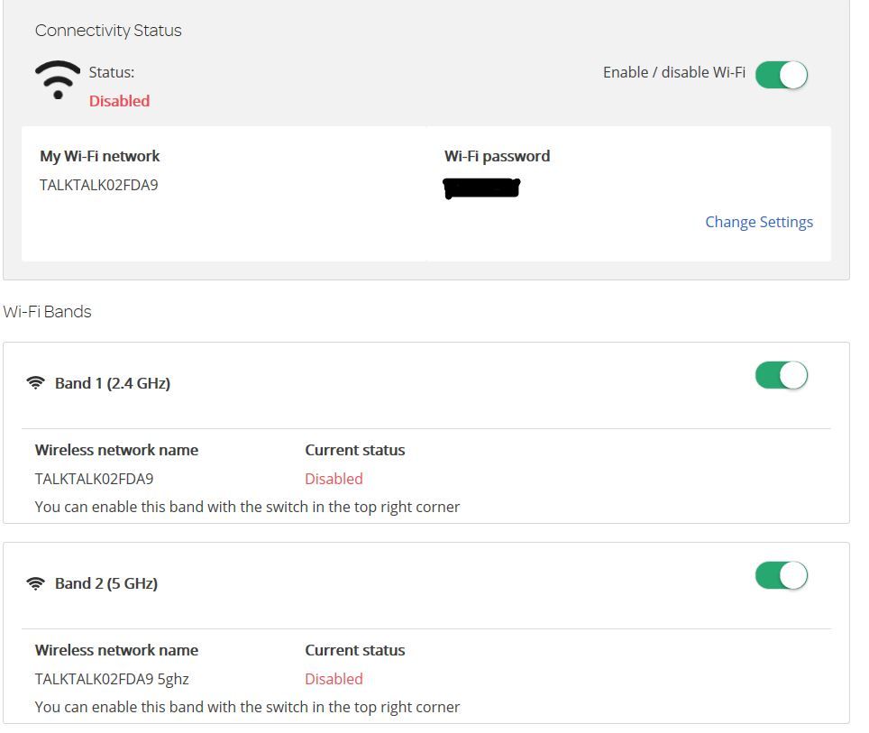
Task: Select the redacted Wi-Fi password field
Action: pyautogui.click(x=481, y=188)
